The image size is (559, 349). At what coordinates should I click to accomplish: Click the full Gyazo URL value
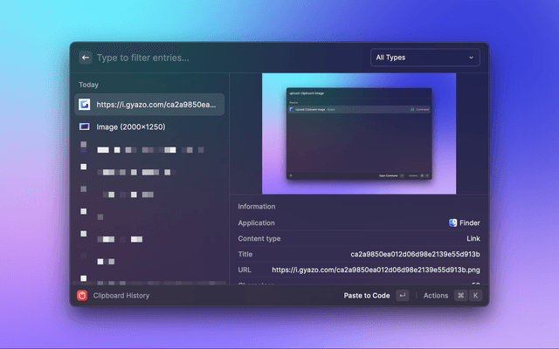376,270
